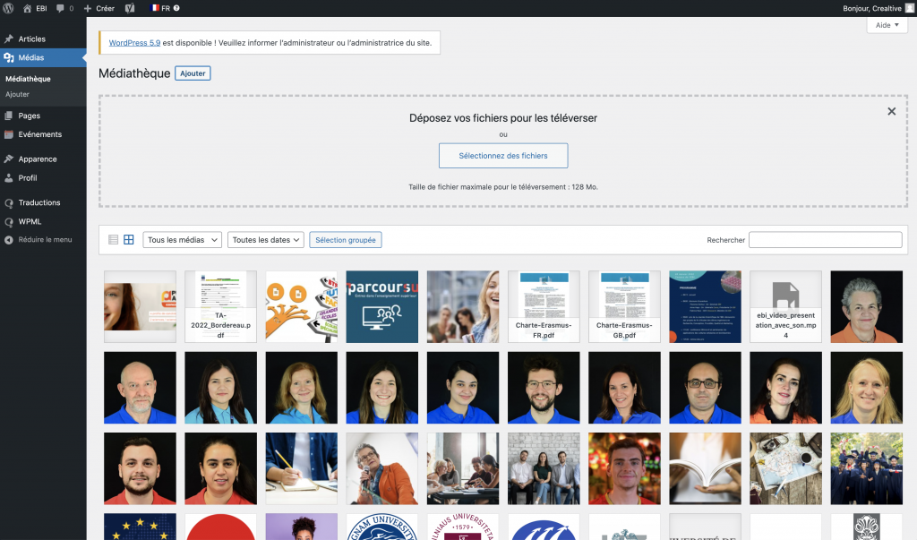Screen dimensions: 917x540
Task: Open ebi_video_presentation_avec_son.mp4 item
Action: [x=785, y=306]
